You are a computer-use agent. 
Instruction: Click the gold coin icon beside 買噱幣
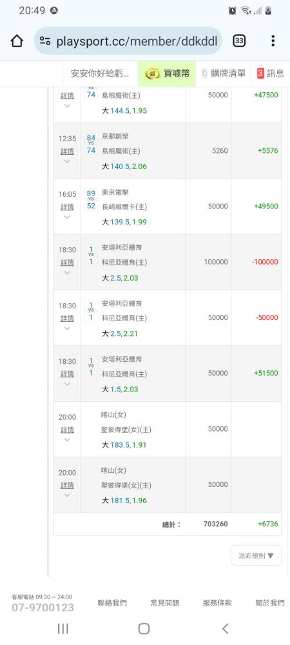[x=153, y=74]
